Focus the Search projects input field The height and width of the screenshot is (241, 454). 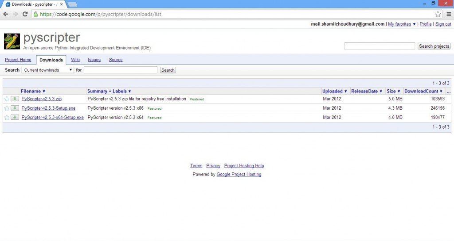380,46
